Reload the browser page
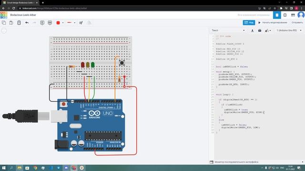The height and width of the screenshot is (171, 305). [x=13, y=9]
